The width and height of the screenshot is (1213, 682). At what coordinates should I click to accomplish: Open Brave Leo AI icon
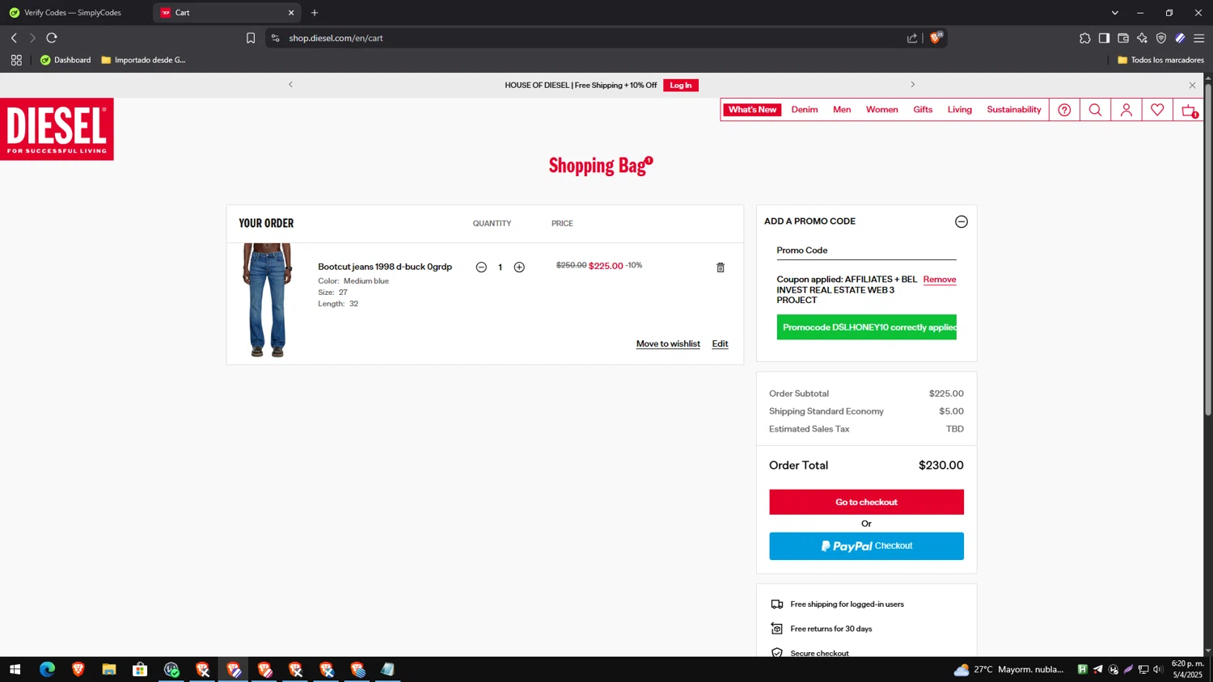(1142, 38)
